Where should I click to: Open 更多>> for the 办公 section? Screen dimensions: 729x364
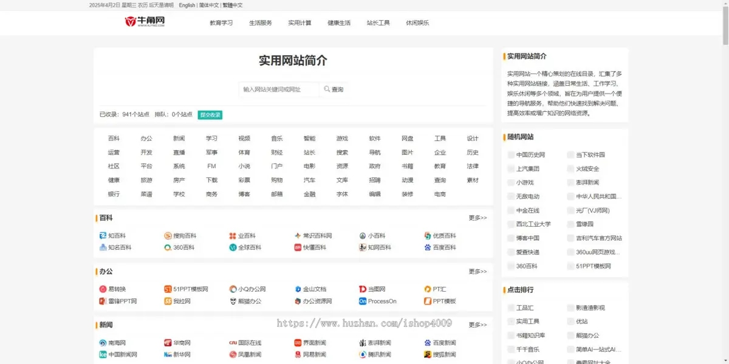pos(477,272)
